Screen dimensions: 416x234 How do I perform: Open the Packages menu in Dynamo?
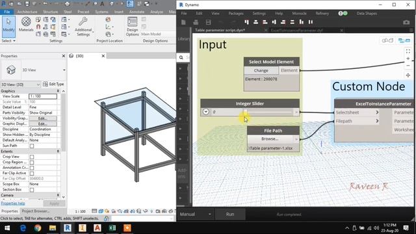[x=236, y=13]
